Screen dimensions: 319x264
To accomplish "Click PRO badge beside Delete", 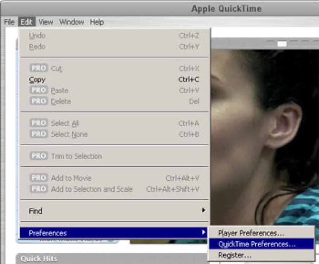I will point(39,101).
